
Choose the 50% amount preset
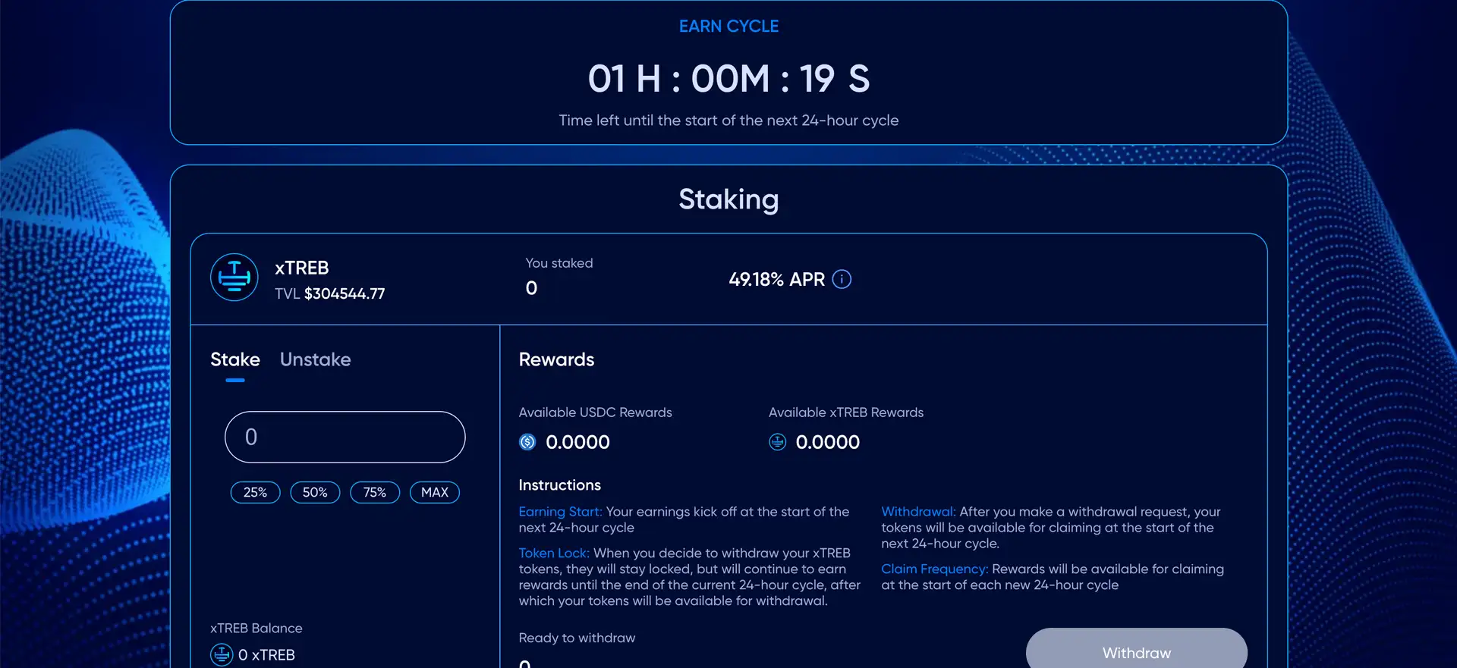click(x=315, y=492)
